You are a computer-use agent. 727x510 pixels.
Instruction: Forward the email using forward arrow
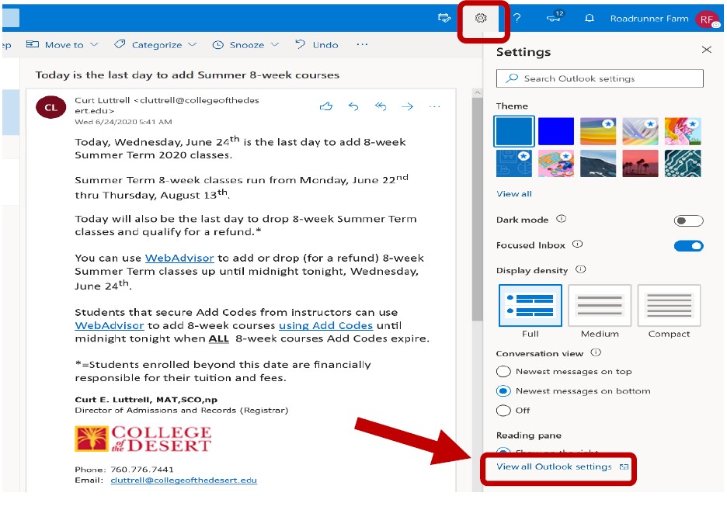(x=407, y=106)
